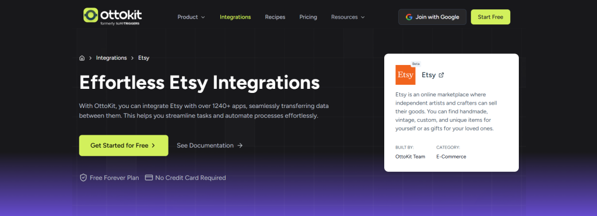The height and width of the screenshot is (216, 597).
Task: Click the 'CATEGORY:' label
Action: click(x=448, y=147)
